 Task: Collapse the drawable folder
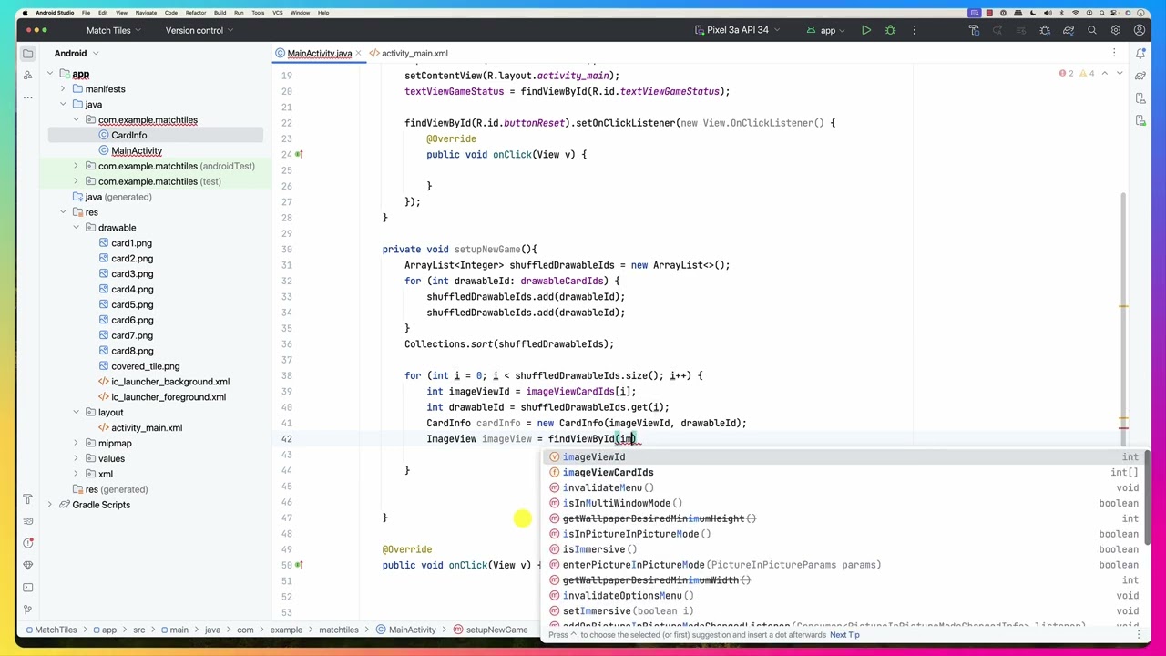77,228
